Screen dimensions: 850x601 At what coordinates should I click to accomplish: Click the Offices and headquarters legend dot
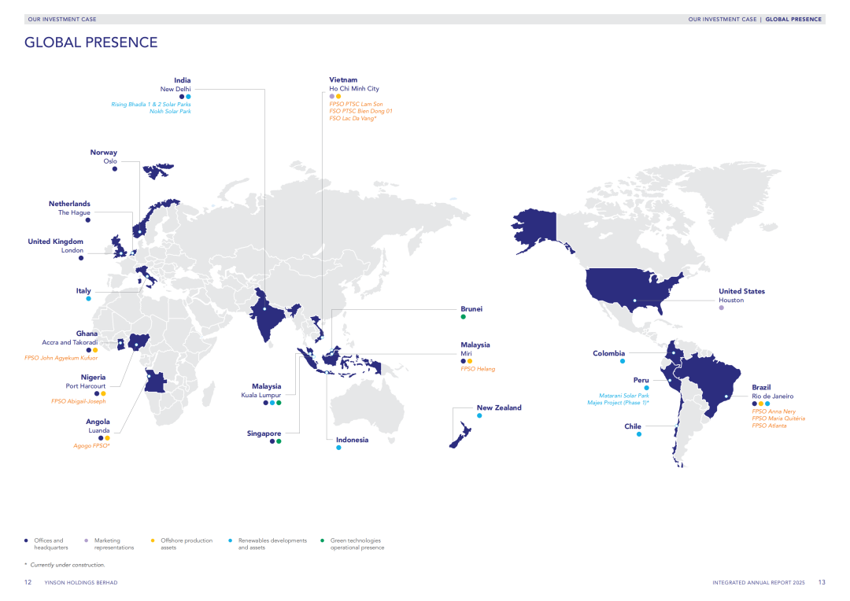[26, 540]
